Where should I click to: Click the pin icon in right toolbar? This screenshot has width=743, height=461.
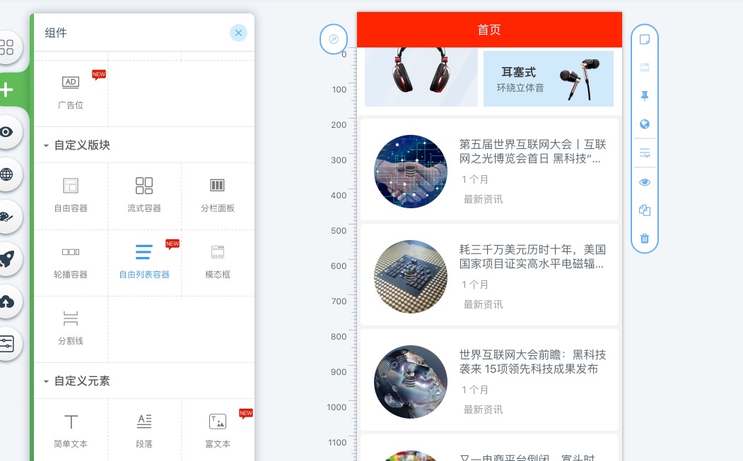point(645,95)
